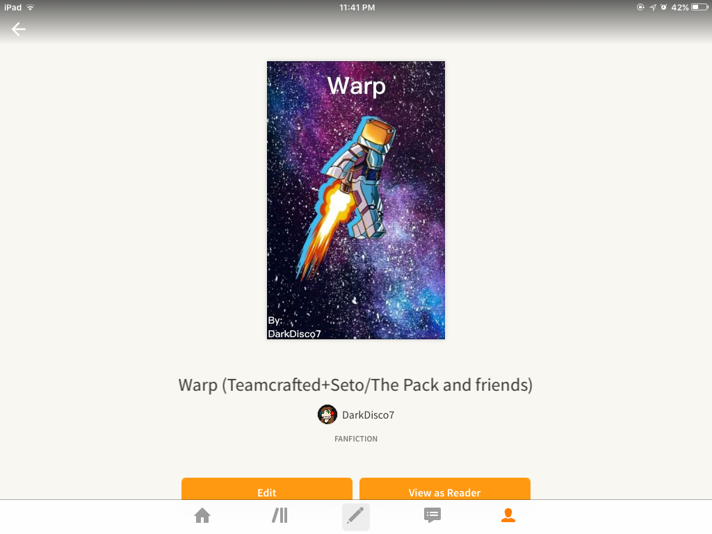Select the pencil Write tab

coord(355,517)
